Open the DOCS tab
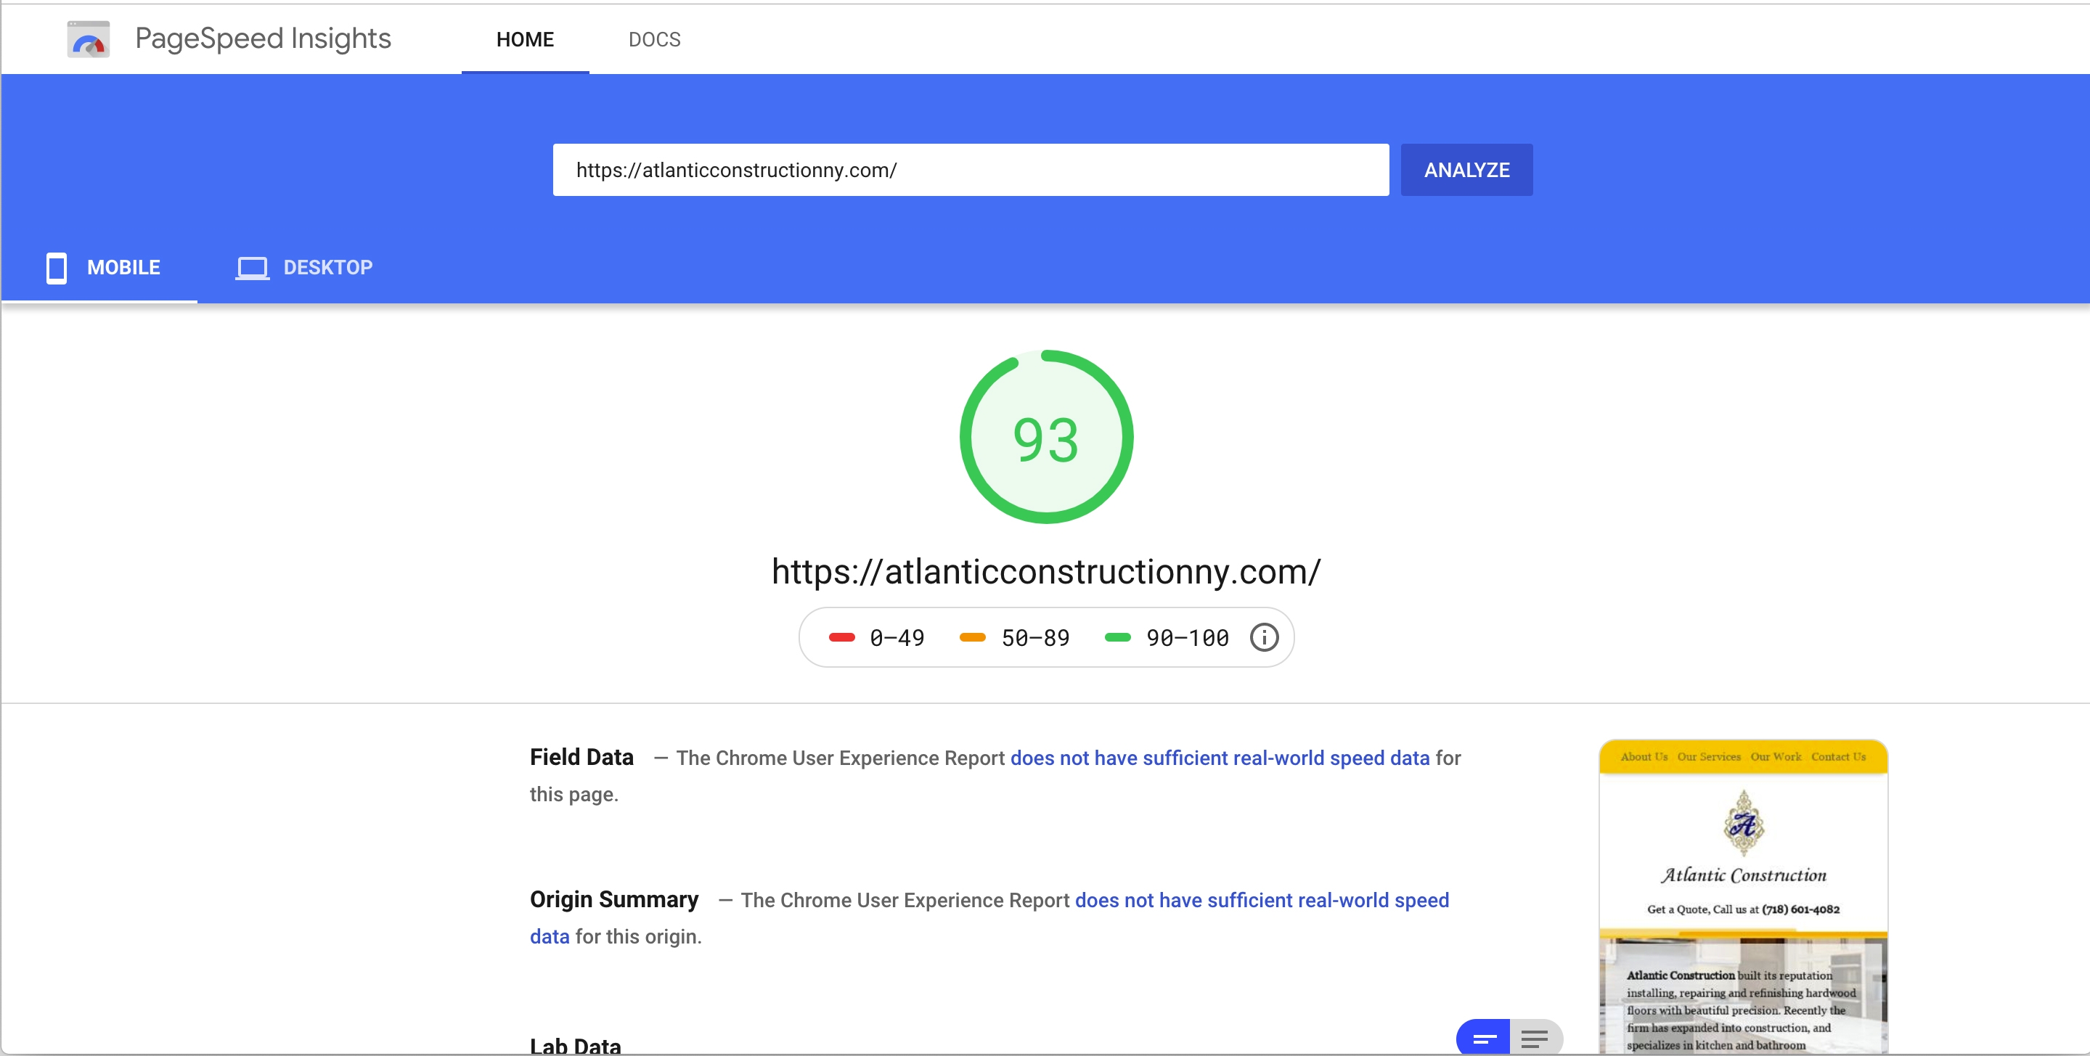The image size is (2090, 1056). (x=654, y=39)
